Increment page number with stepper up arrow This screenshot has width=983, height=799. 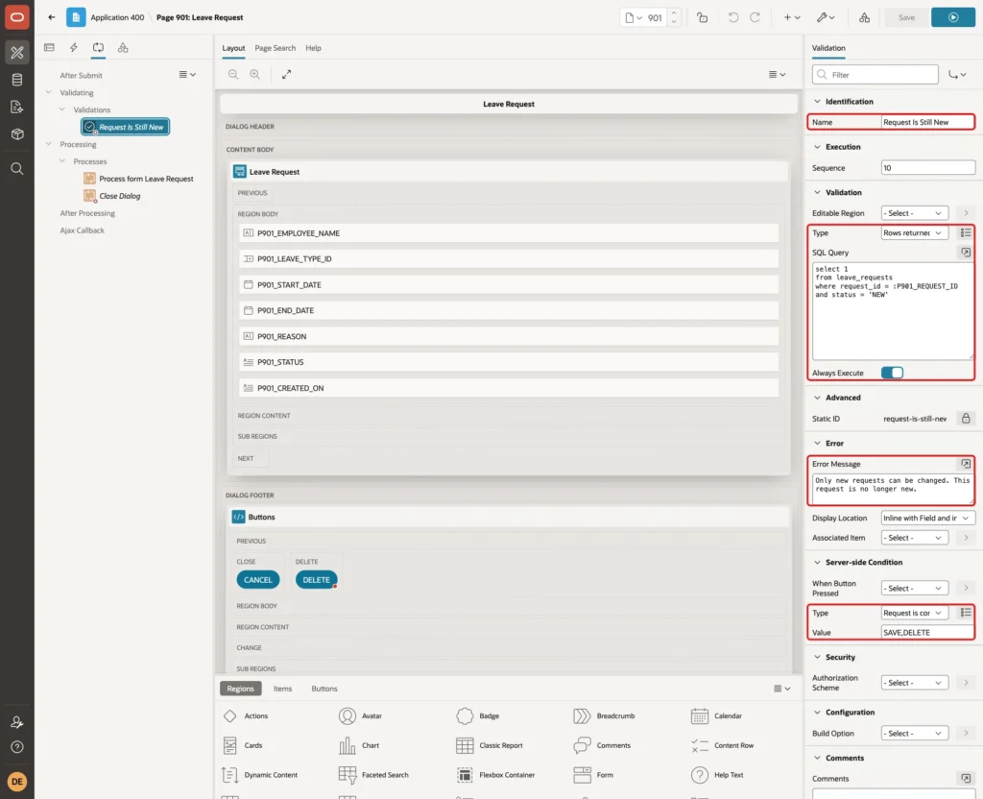click(x=674, y=12)
